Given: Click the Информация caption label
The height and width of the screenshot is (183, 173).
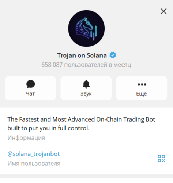Looking at the screenshot, I should pos(26,138).
